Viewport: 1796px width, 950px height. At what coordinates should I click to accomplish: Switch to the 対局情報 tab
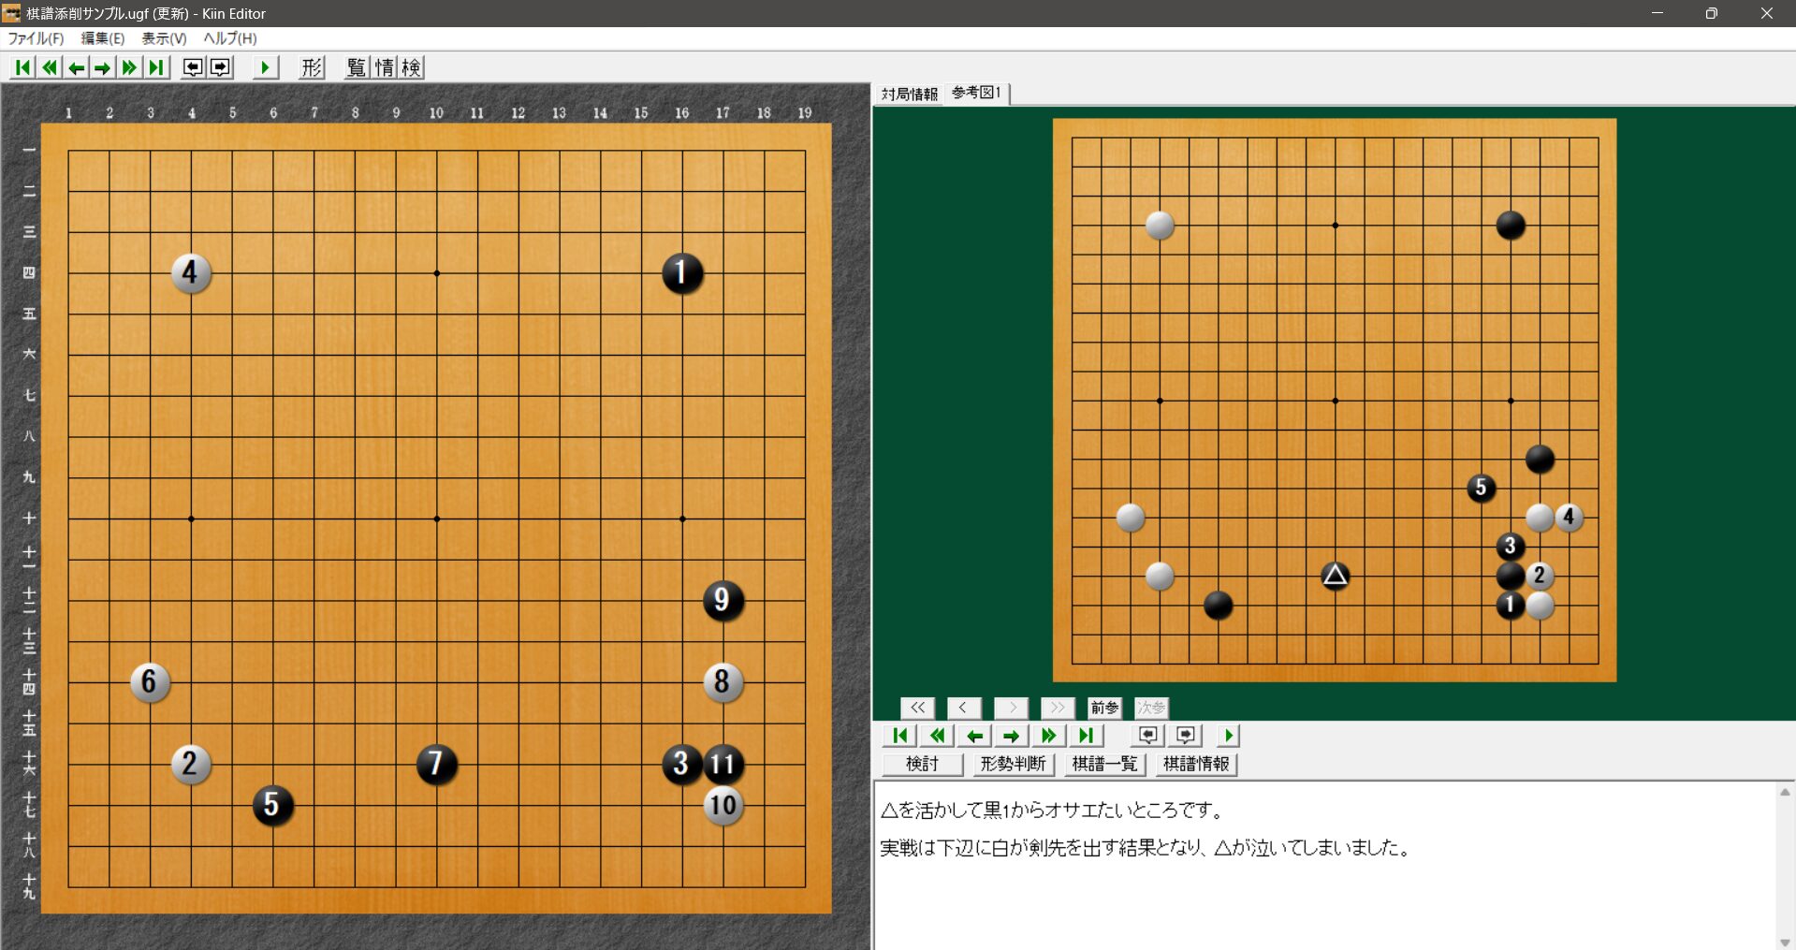click(x=909, y=94)
